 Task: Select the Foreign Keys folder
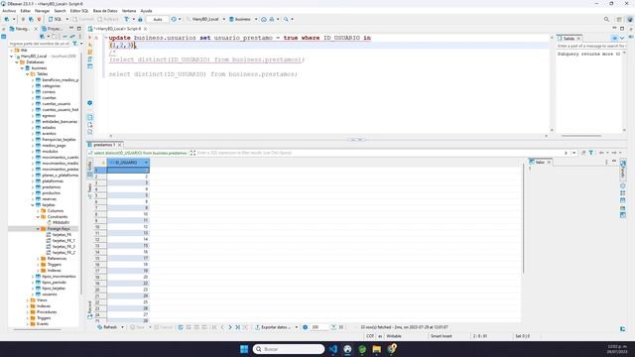pyautogui.click(x=59, y=229)
